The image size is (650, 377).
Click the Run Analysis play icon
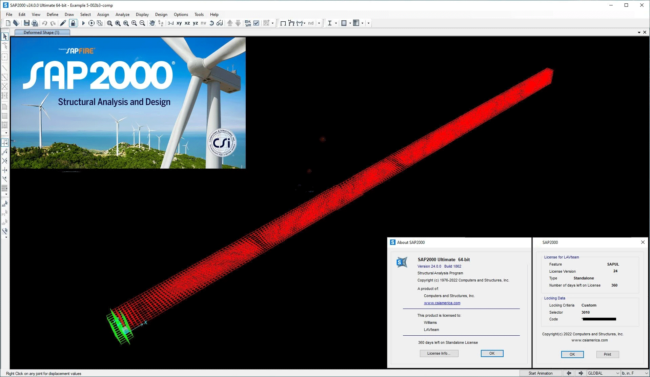tap(83, 23)
